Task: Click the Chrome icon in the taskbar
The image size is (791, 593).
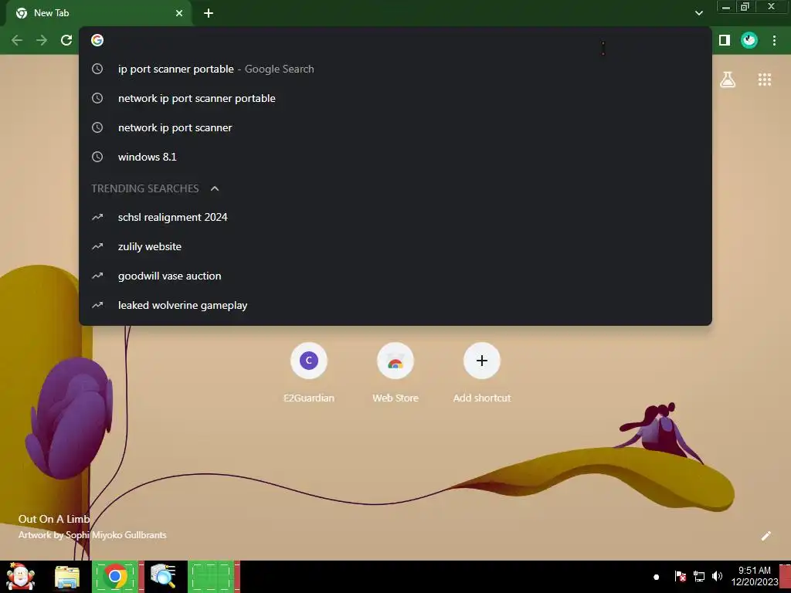Action: pos(116,577)
